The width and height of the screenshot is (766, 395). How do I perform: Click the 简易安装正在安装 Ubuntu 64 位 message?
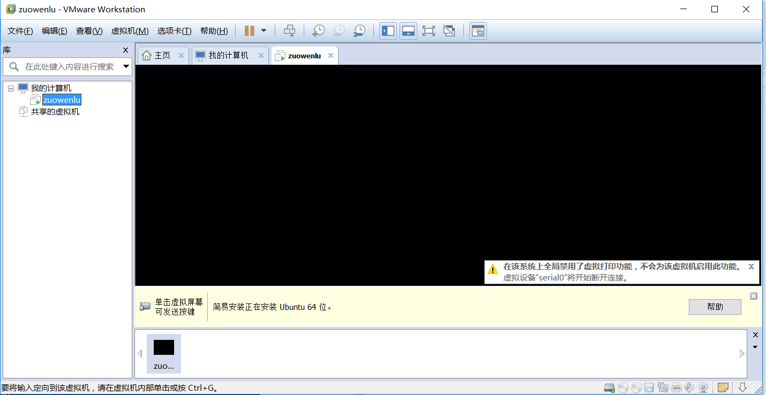click(272, 307)
